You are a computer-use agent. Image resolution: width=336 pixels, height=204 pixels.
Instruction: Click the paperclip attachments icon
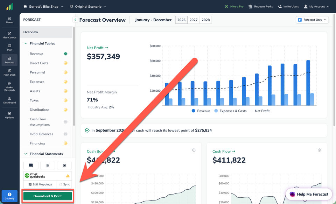(x=48, y=166)
